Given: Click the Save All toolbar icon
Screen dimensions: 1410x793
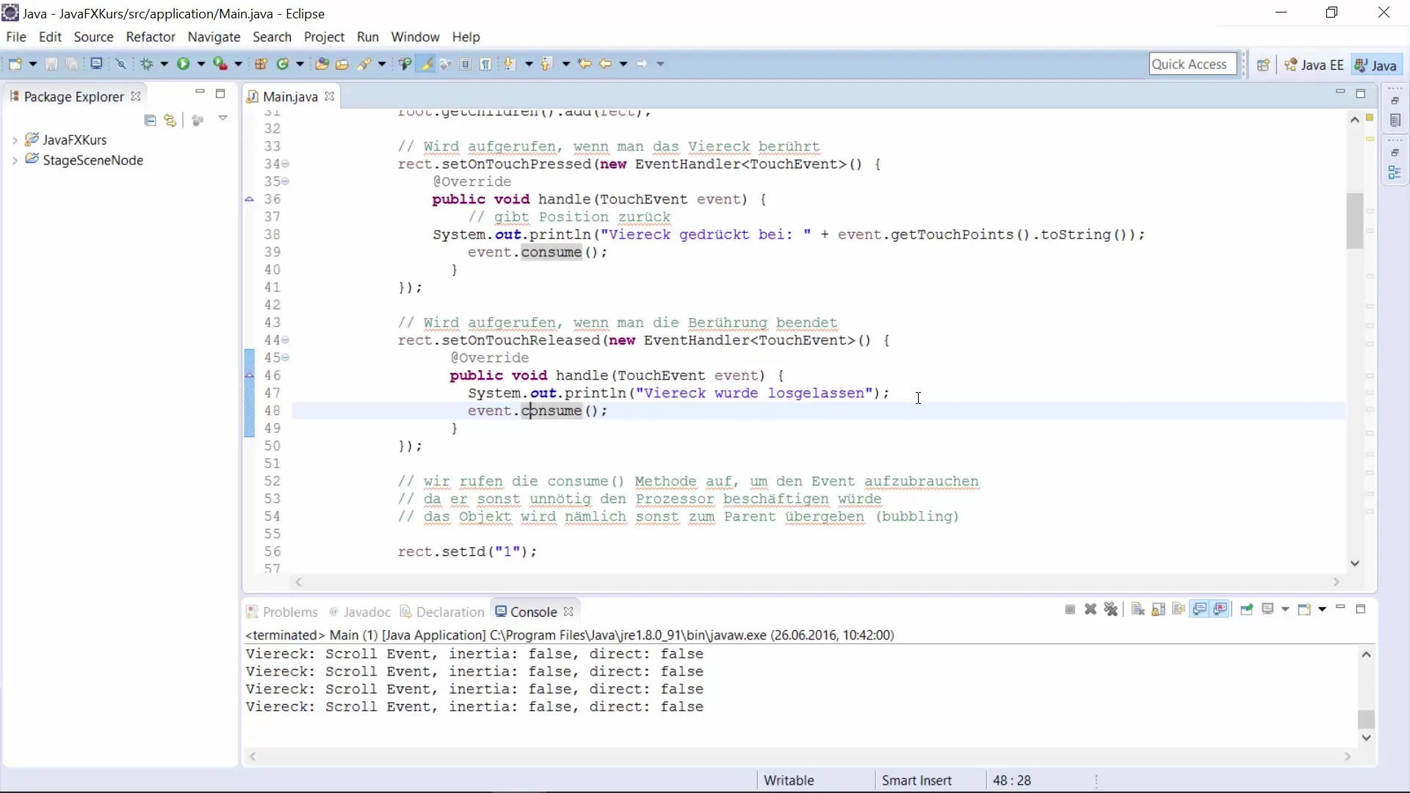Looking at the screenshot, I should coord(72,64).
